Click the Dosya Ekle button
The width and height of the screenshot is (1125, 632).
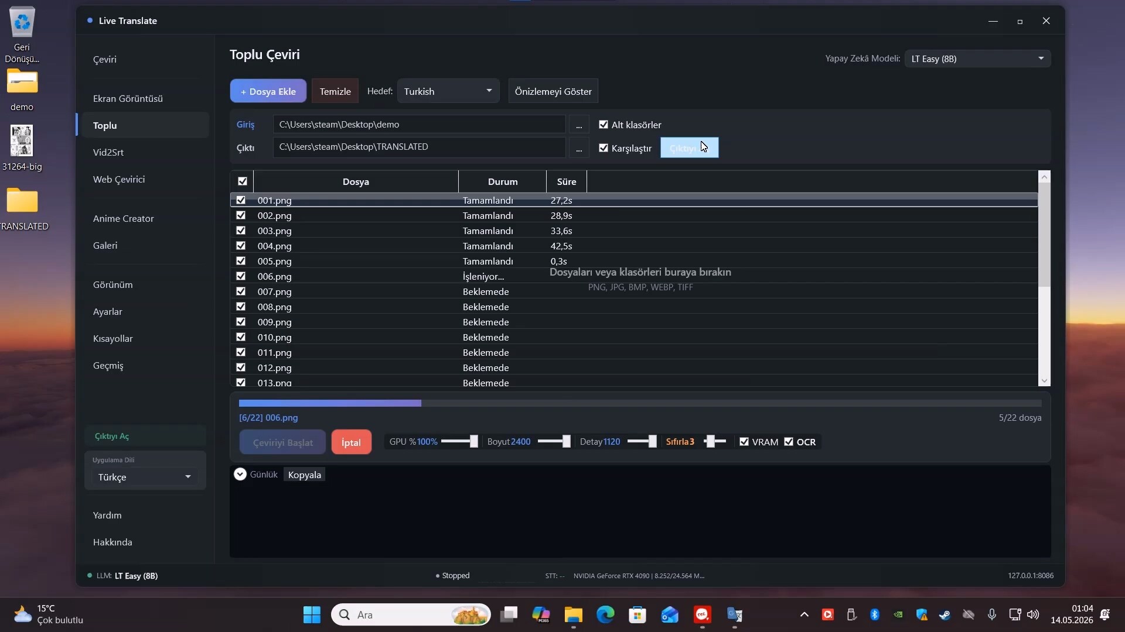coord(268,91)
